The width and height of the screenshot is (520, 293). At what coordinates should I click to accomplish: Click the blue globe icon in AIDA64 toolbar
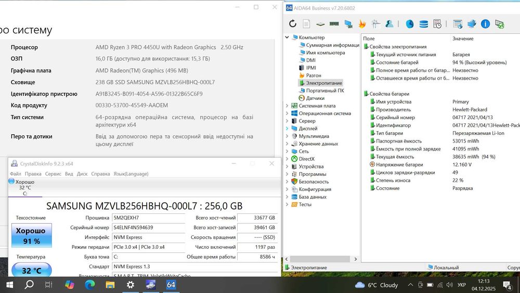[x=410, y=24]
